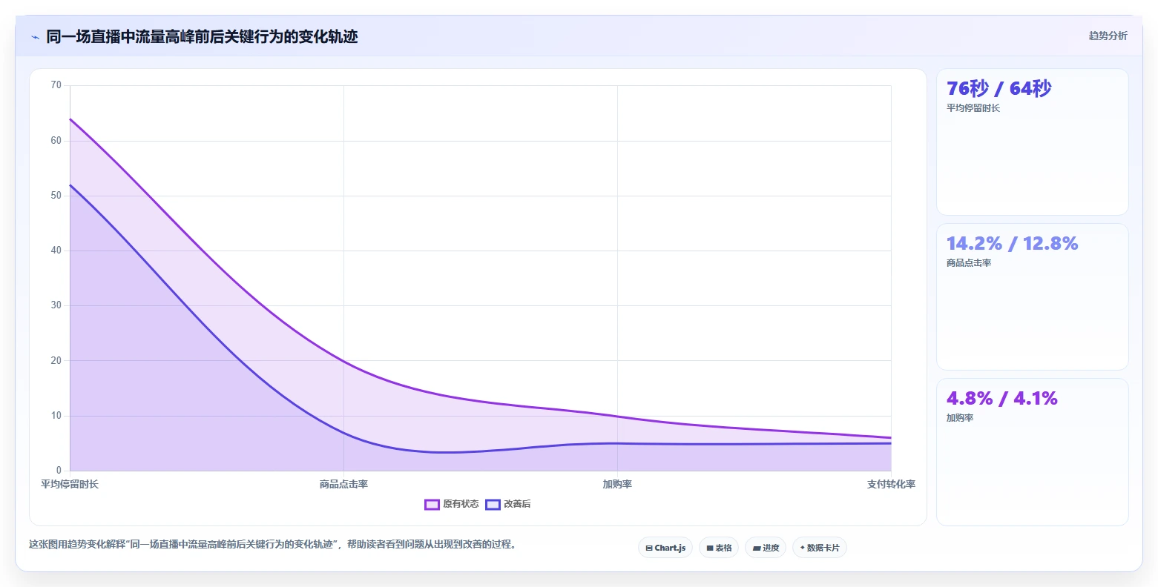Click the 加购率 x-axis label
The height and width of the screenshot is (587, 1158).
pos(617,485)
